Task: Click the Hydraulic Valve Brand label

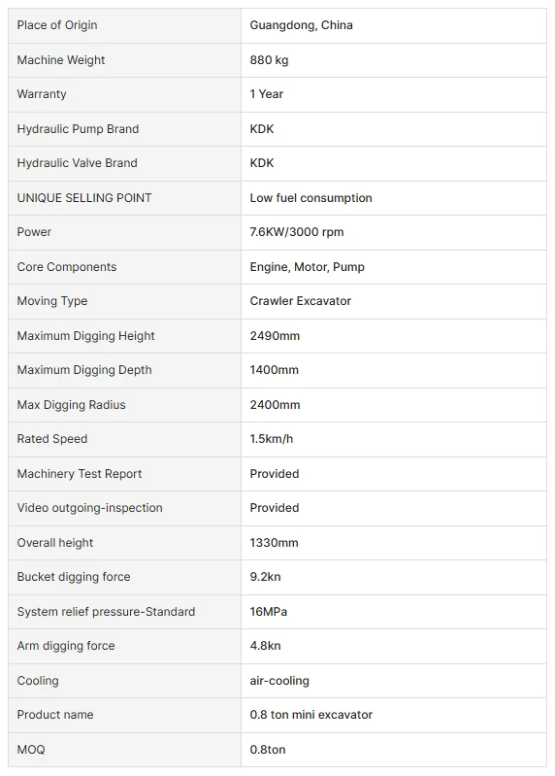Action: point(77,163)
